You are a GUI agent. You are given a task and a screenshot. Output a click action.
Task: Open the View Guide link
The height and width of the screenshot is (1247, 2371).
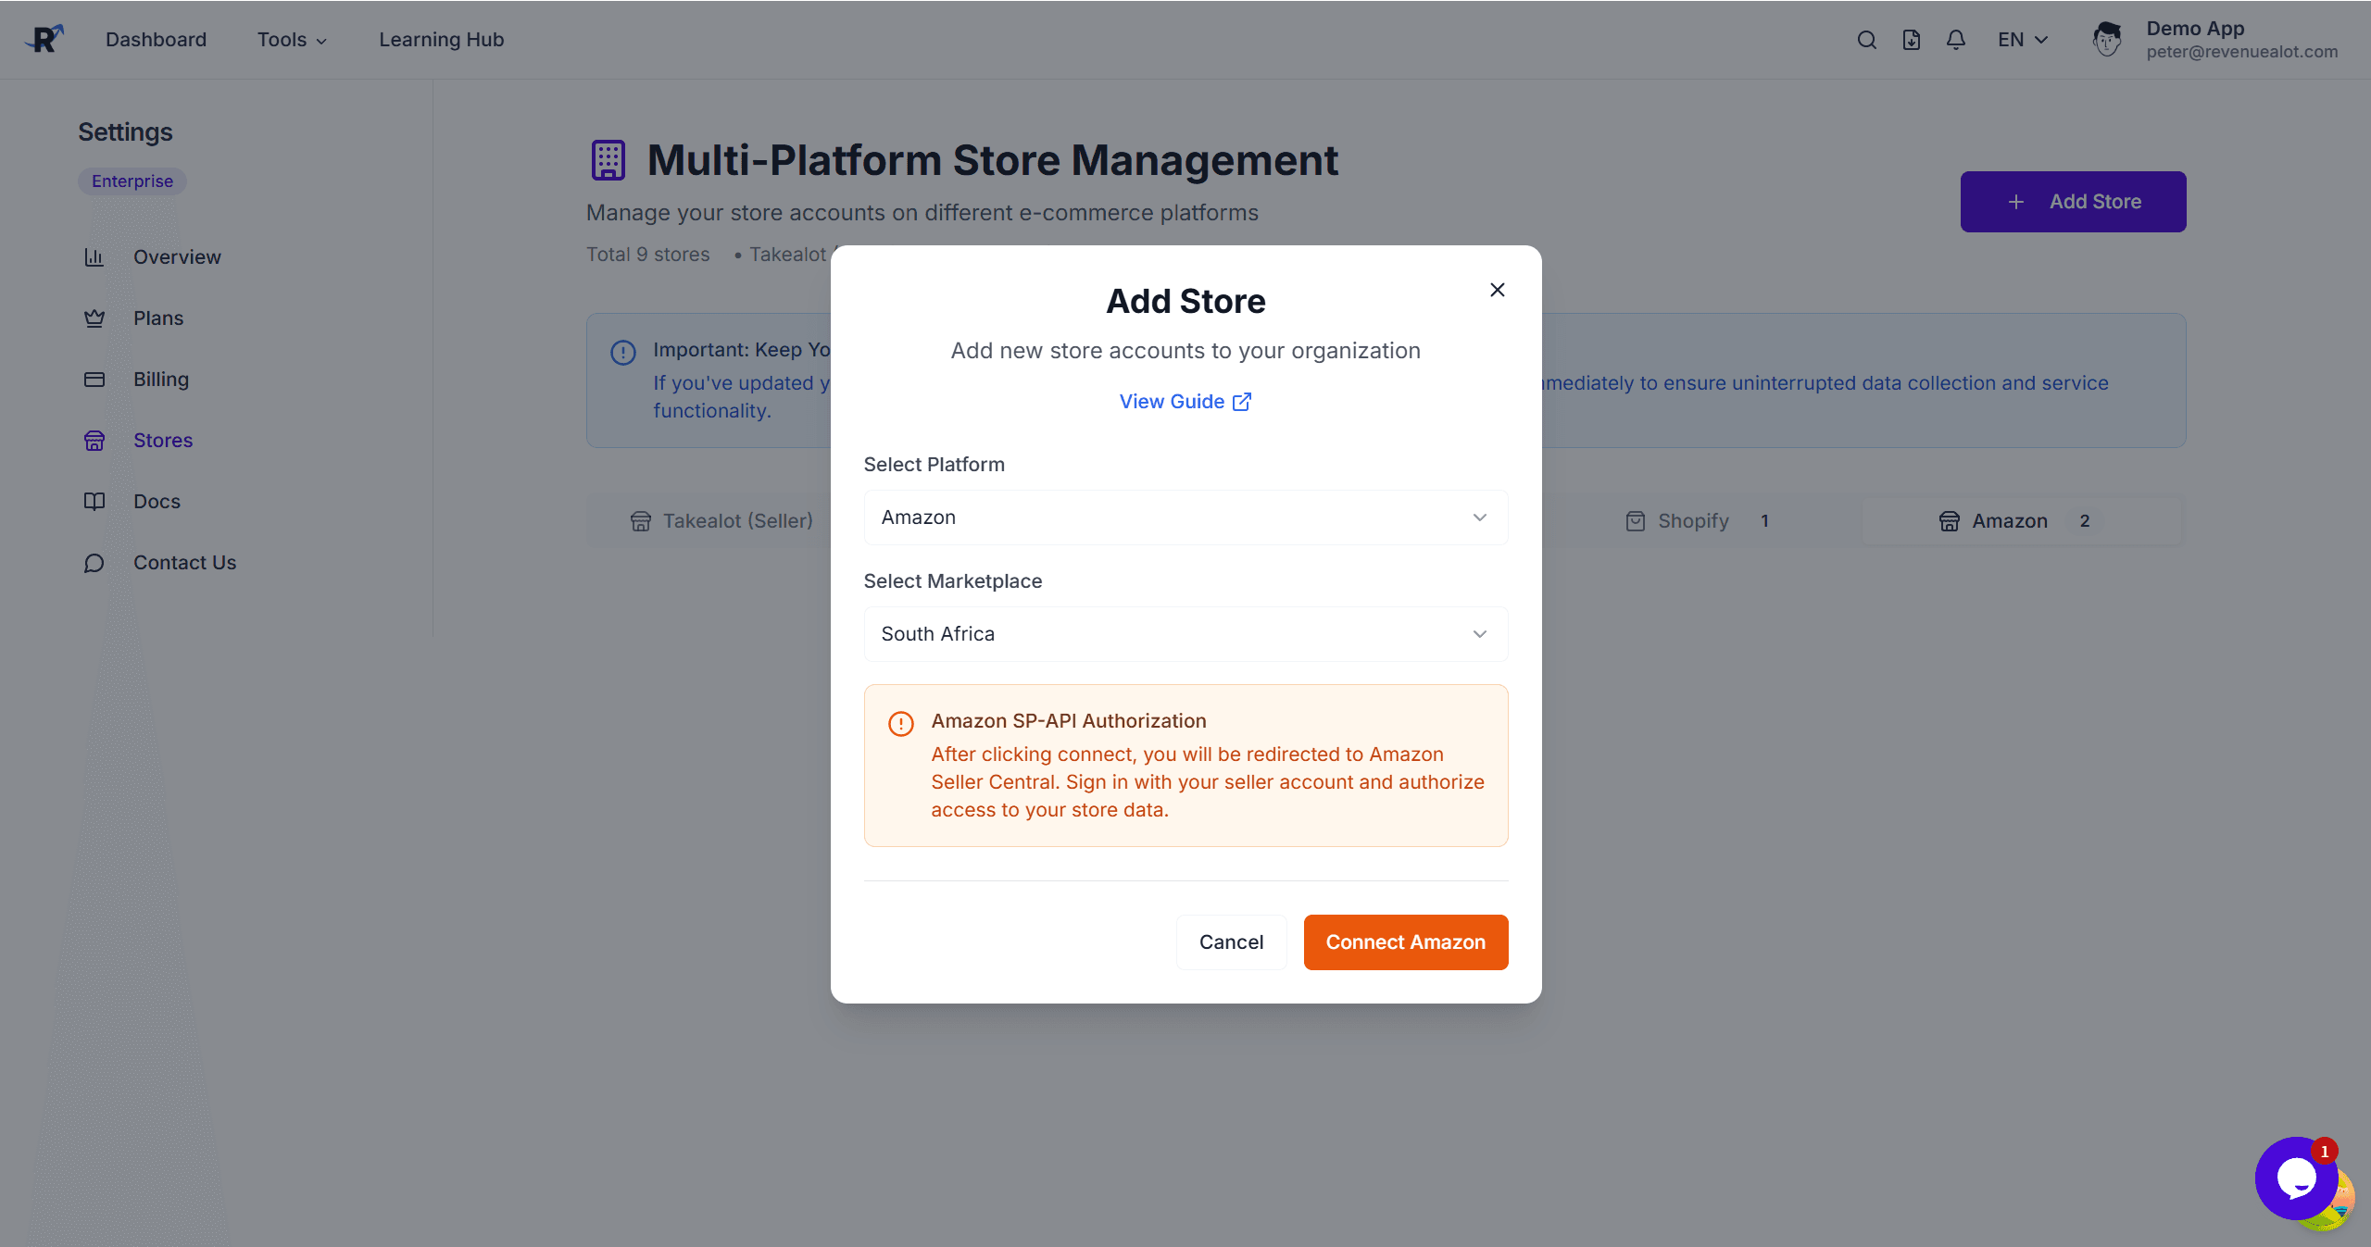pyautogui.click(x=1185, y=401)
